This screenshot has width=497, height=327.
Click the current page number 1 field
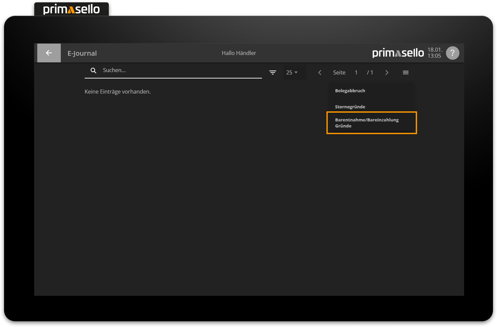(x=356, y=72)
